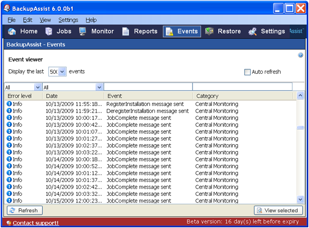Open the Help menu
Image resolution: width=309 pixels, height=228 pixels.
coord(91,20)
